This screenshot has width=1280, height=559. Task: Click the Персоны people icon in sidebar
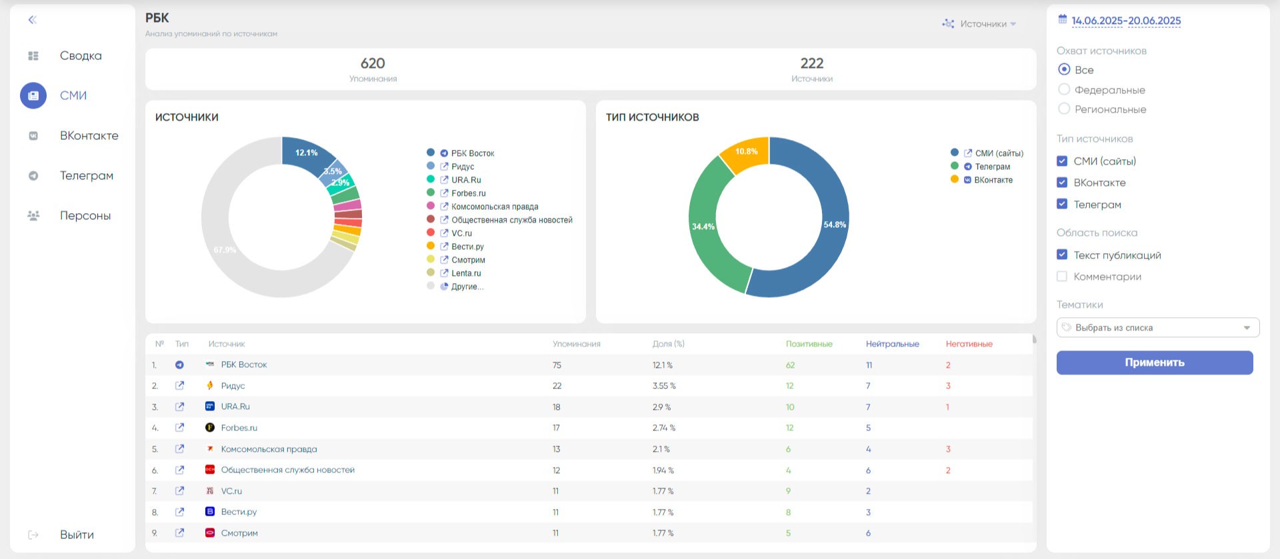point(33,215)
